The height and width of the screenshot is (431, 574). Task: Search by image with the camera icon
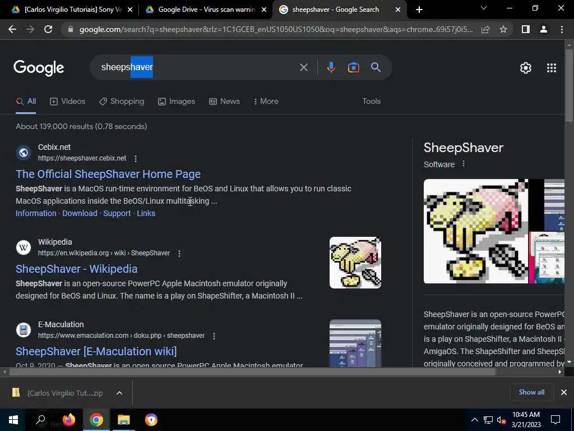pyautogui.click(x=353, y=67)
